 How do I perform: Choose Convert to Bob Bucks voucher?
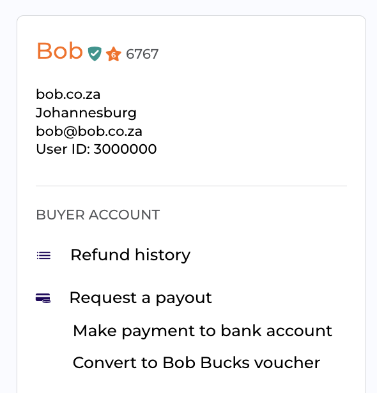point(197,362)
